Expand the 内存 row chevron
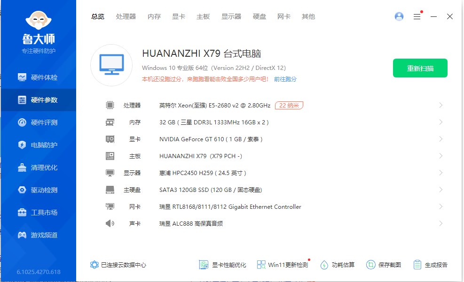The height and width of the screenshot is (282, 464). tap(440, 122)
